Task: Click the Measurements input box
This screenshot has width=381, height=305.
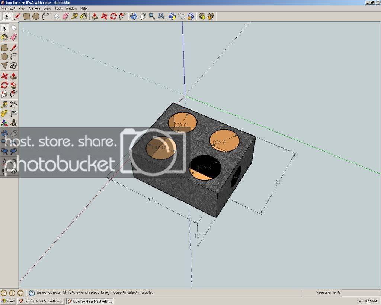Action: (x=361, y=293)
